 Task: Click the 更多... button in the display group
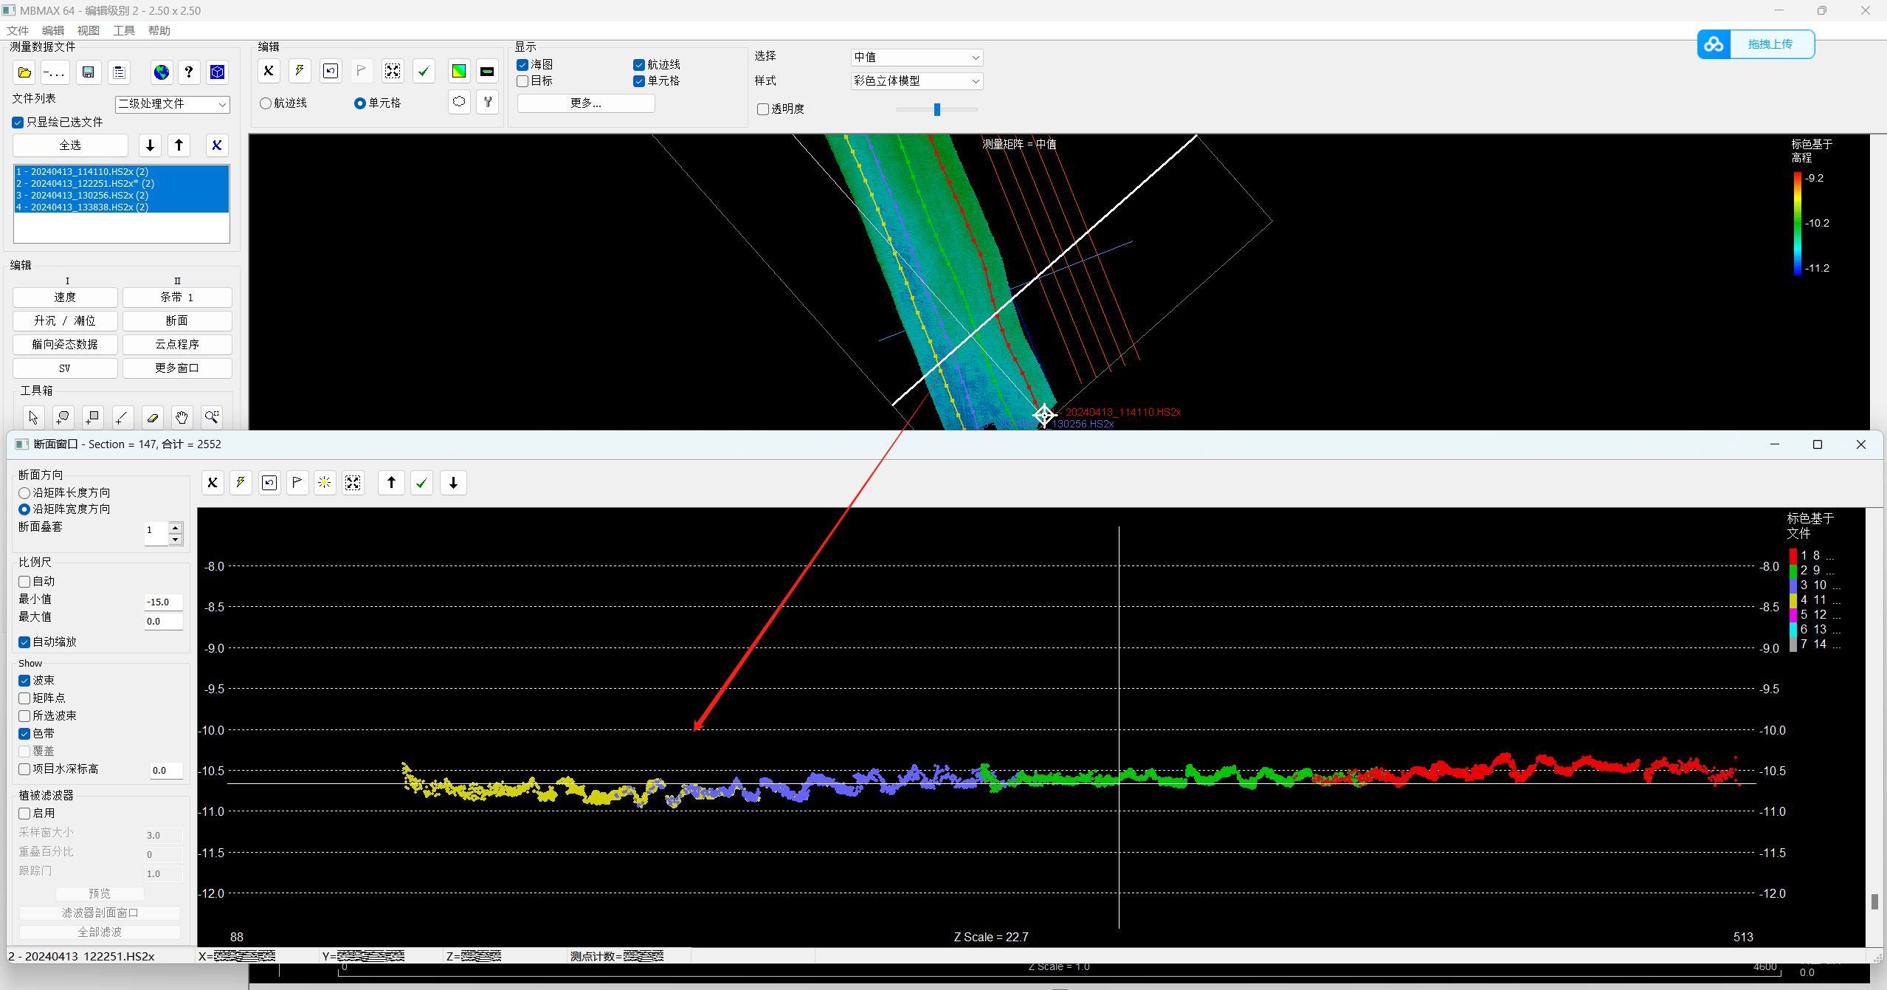[585, 103]
